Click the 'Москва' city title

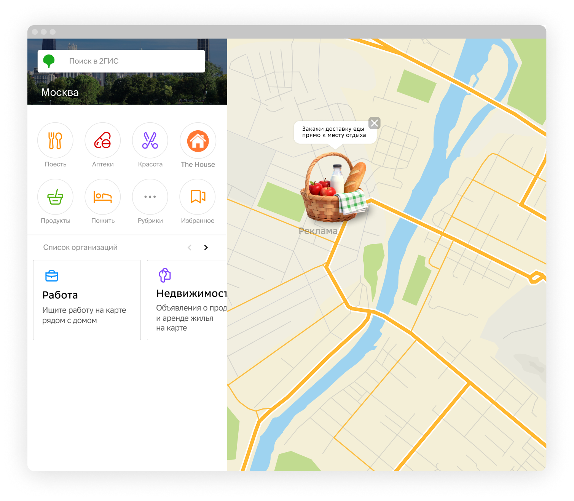[x=60, y=92]
